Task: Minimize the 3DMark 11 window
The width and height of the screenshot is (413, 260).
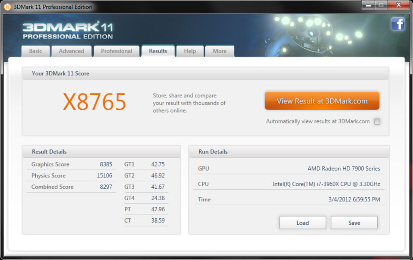Action: tap(368, 5)
